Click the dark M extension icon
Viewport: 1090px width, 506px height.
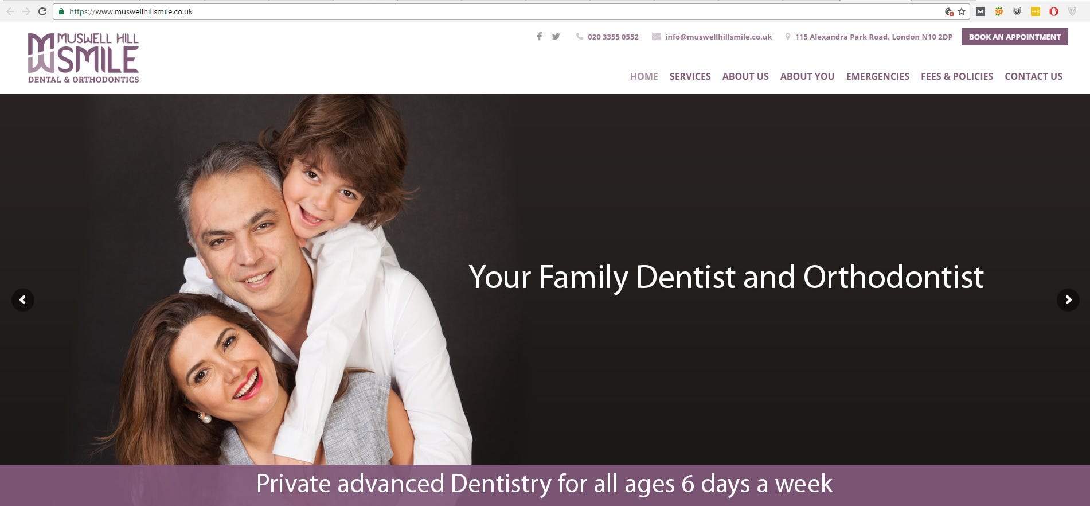pos(980,11)
